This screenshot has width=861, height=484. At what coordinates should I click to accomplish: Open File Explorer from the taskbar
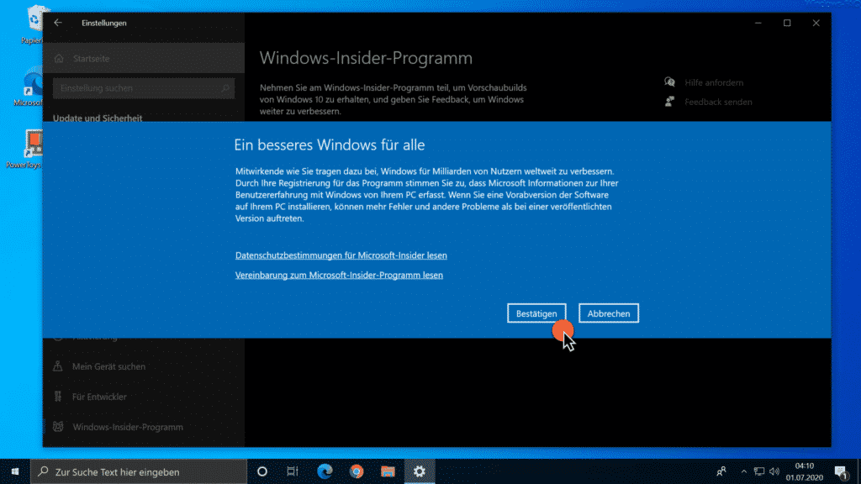point(388,471)
